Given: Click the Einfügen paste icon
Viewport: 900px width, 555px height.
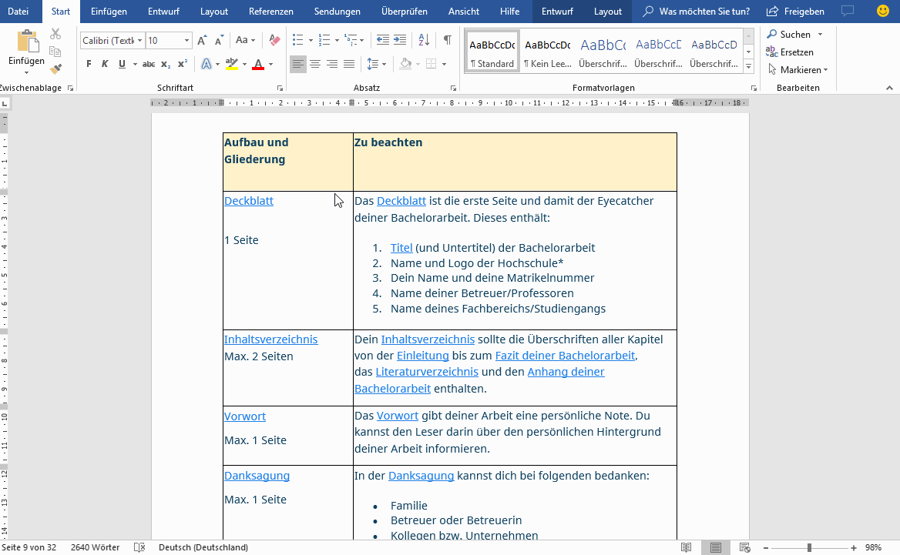Looking at the screenshot, I should [x=26, y=42].
